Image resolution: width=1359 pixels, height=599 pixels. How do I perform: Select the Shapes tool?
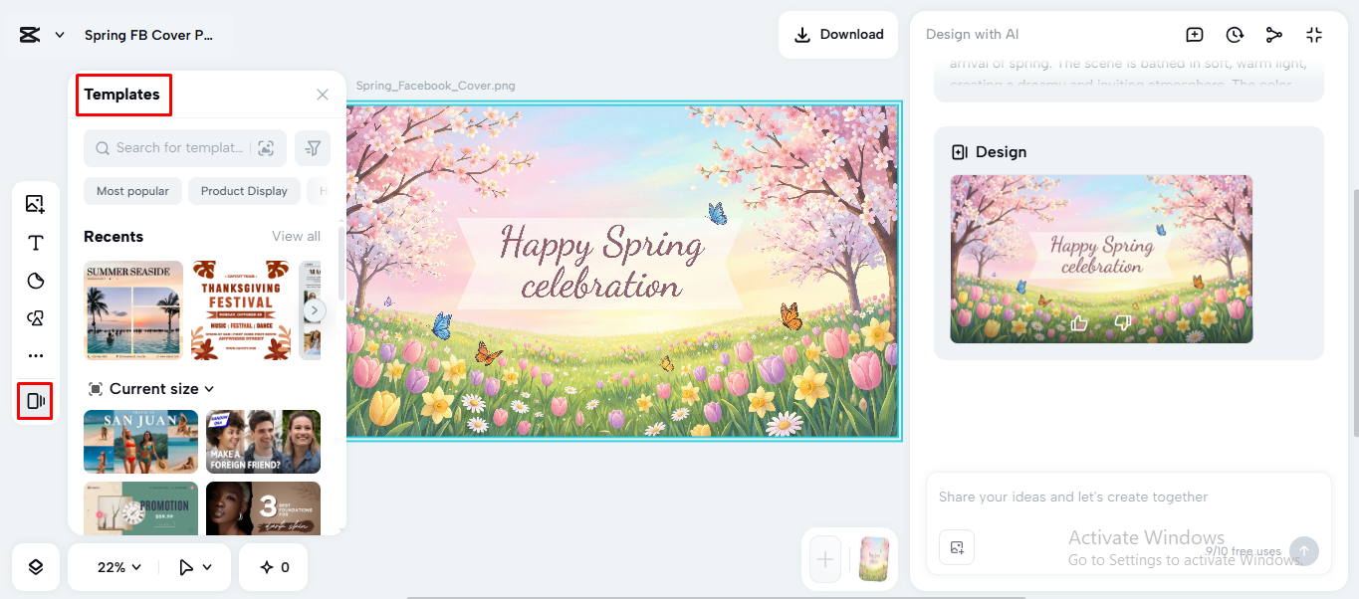[35, 281]
